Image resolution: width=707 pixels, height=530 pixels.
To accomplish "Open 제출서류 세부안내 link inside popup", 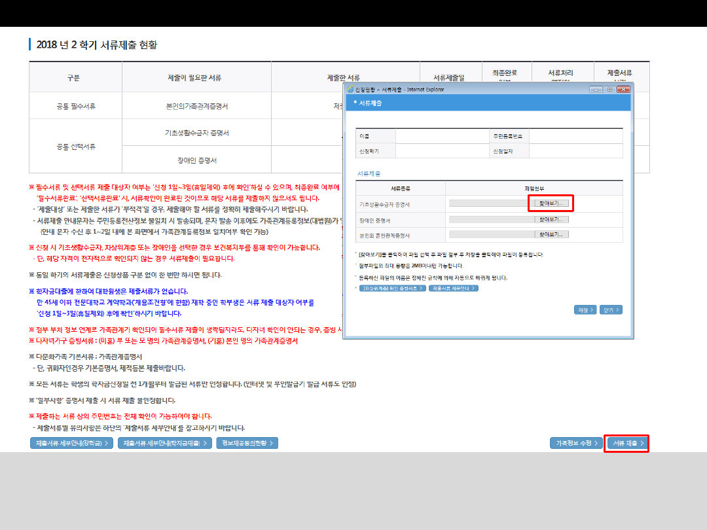I will pyautogui.click(x=454, y=288).
